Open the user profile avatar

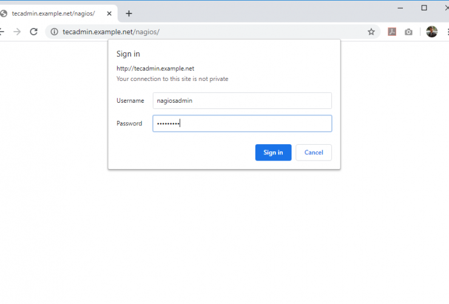[431, 32]
